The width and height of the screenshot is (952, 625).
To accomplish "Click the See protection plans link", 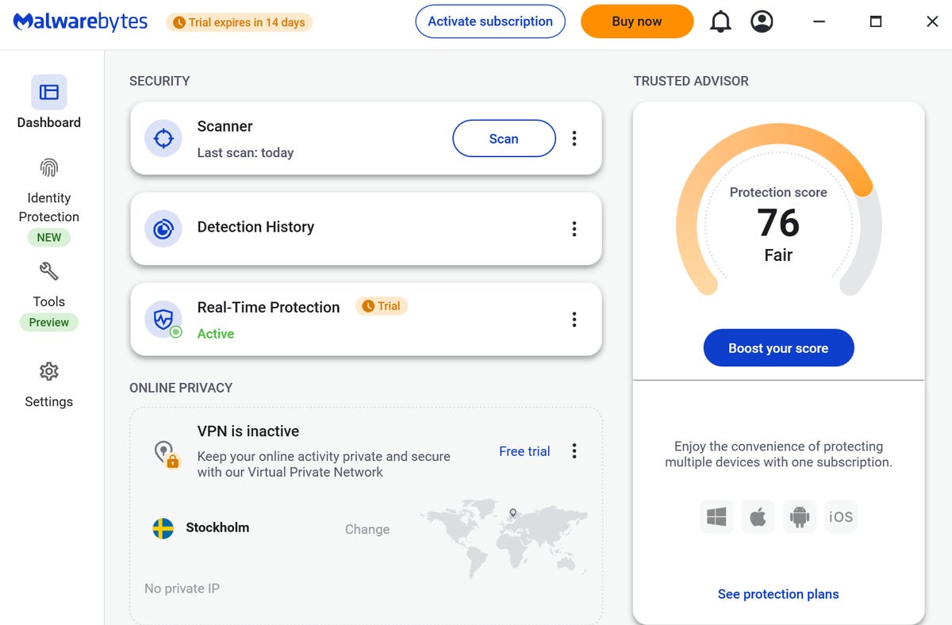I will click(778, 594).
